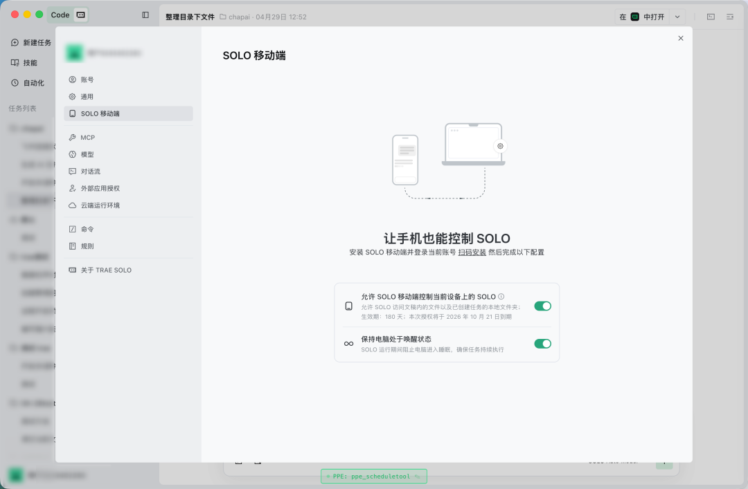
Task: Click the rightmost panel toggle icon in title bar
Action: 730,17
